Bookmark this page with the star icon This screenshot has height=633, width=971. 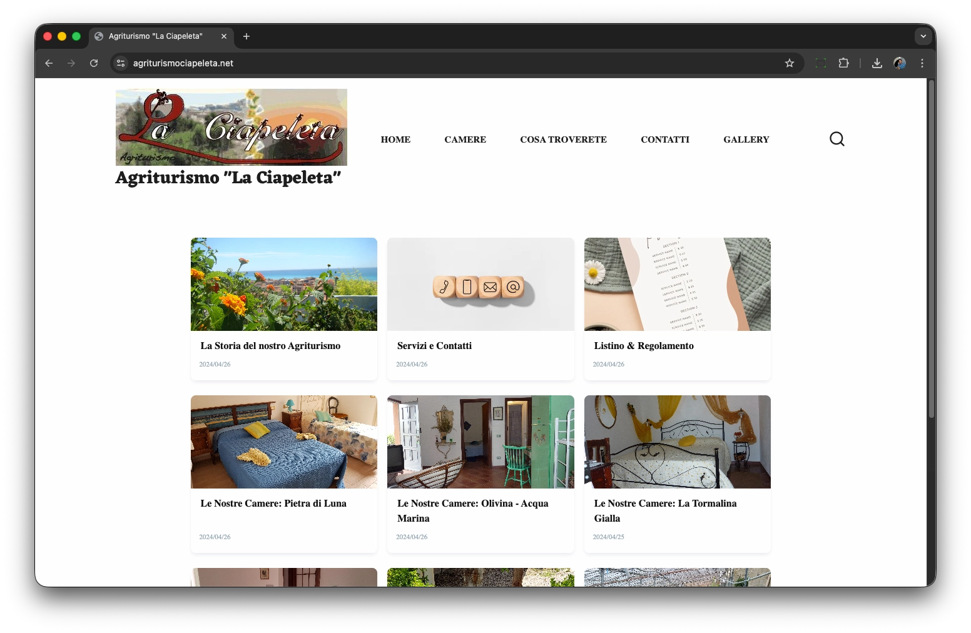point(789,63)
